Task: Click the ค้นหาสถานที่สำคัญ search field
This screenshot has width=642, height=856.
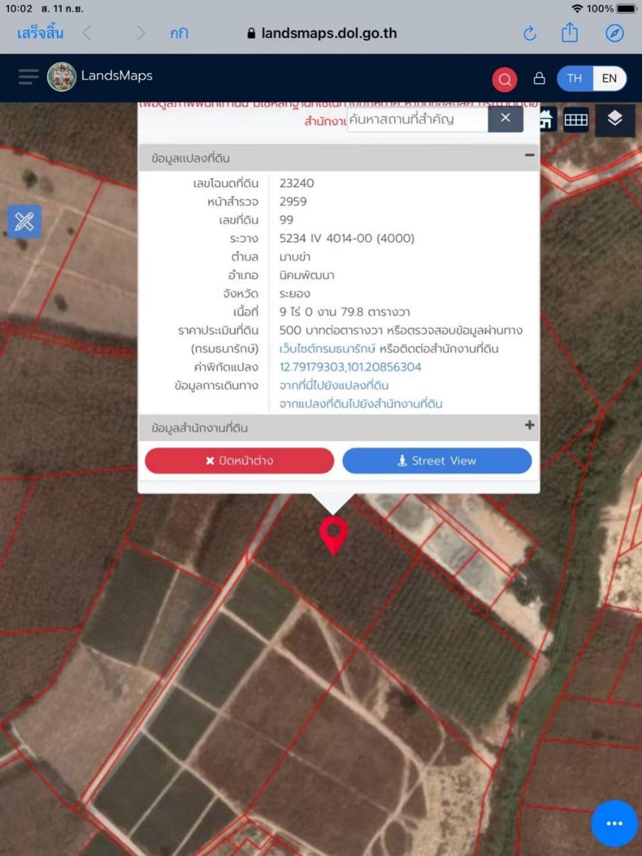Action: (417, 119)
